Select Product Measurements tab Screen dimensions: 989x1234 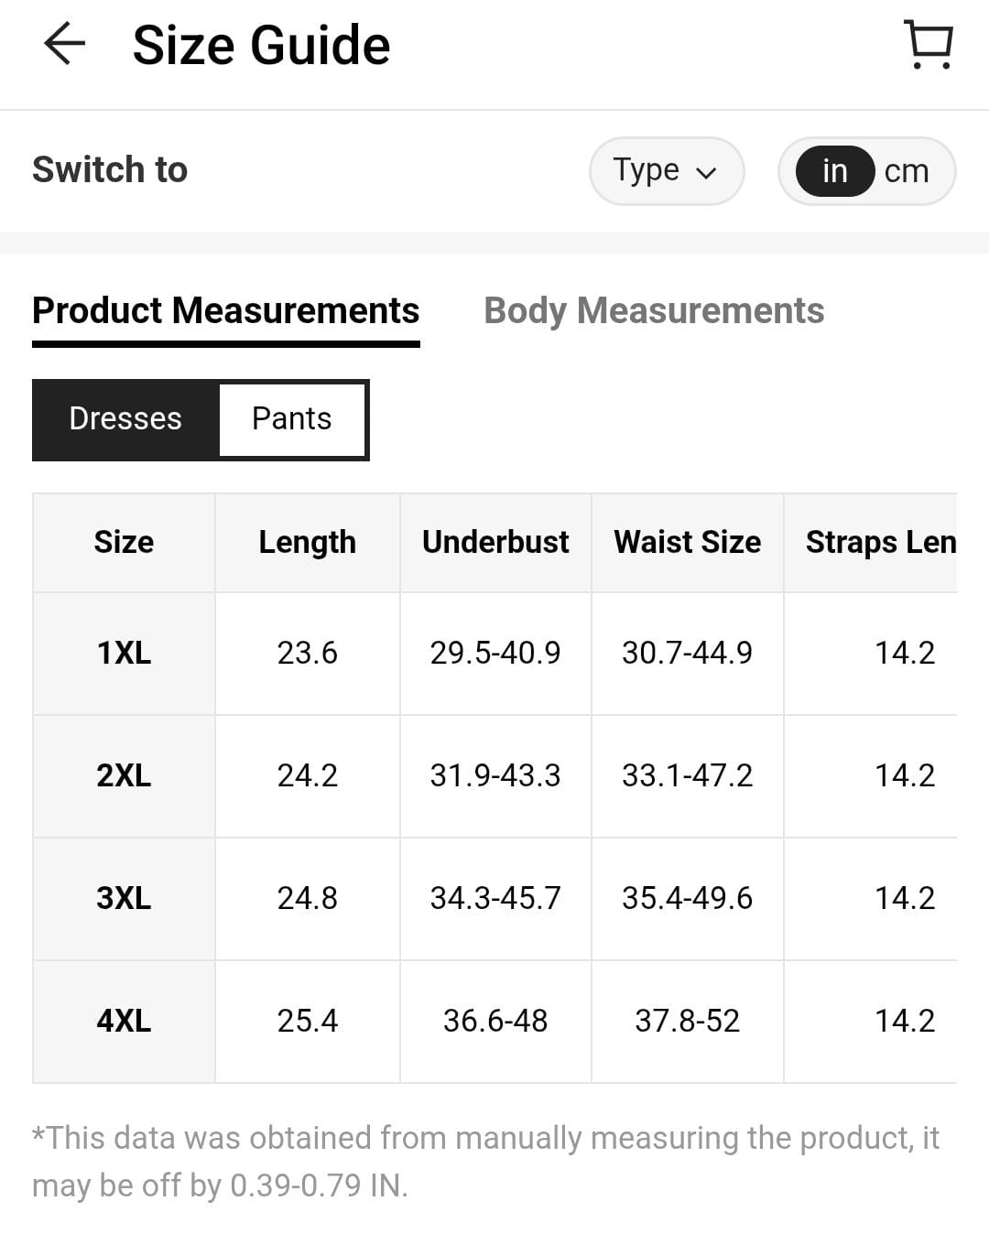(225, 311)
